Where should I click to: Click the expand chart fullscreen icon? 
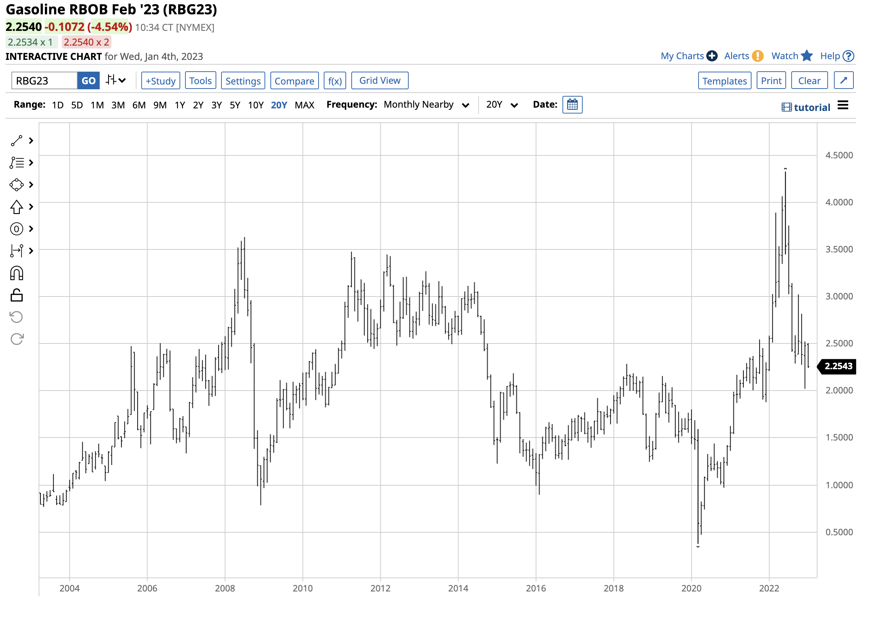click(843, 81)
